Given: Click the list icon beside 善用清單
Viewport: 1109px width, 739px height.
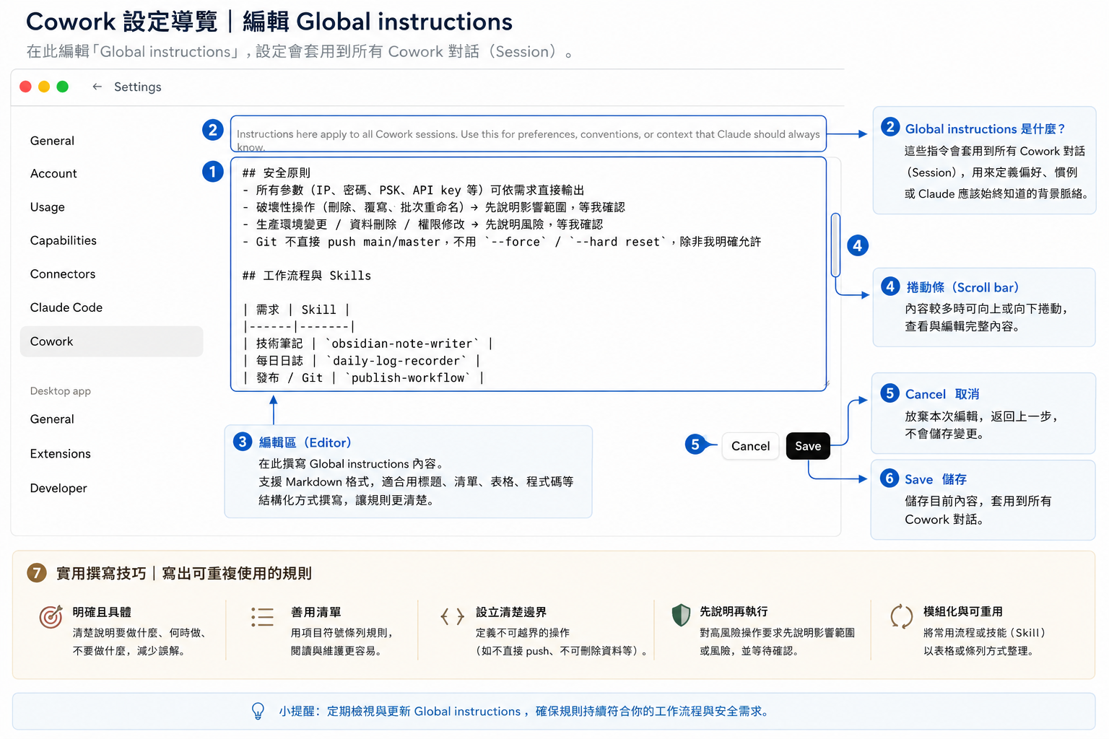Looking at the screenshot, I should point(262,616).
